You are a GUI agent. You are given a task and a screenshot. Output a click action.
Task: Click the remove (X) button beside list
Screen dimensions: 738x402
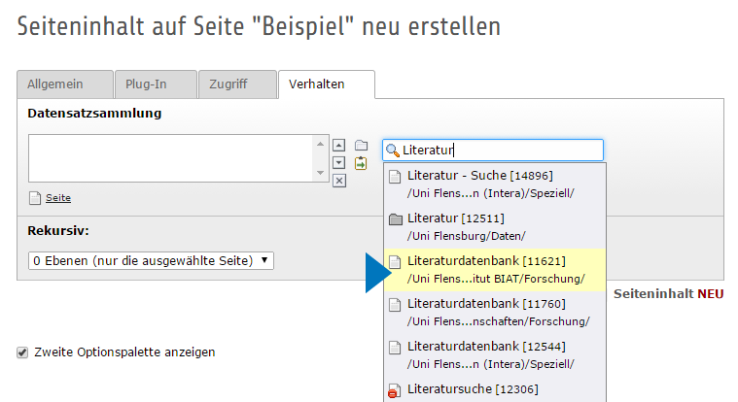click(x=339, y=180)
